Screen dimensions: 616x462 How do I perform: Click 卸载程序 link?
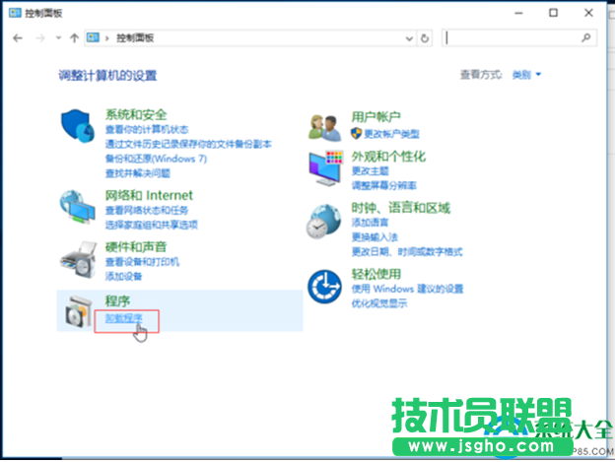coord(124,318)
